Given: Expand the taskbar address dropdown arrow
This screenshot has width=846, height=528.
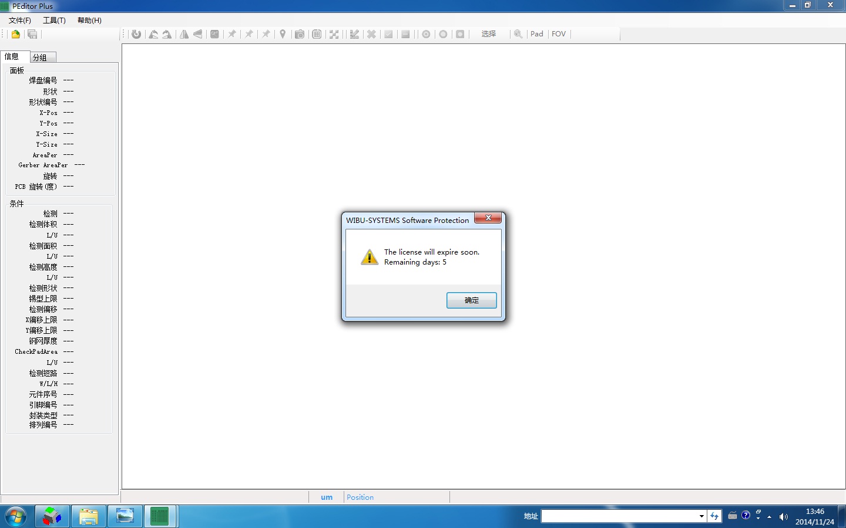Looking at the screenshot, I should 701,516.
